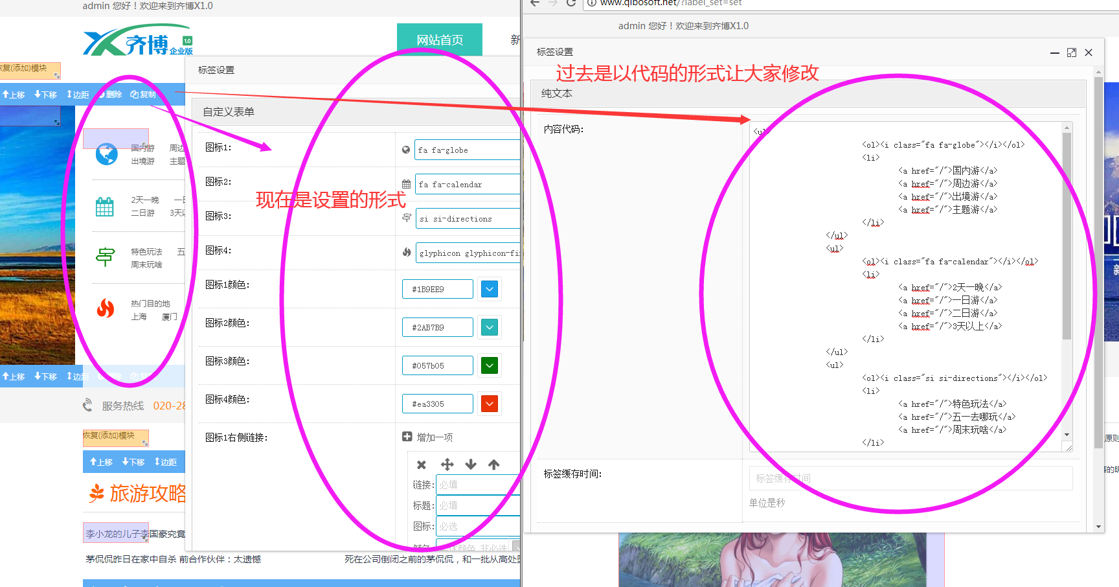Reload the page with browser refresh icon

(x=571, y=3)
